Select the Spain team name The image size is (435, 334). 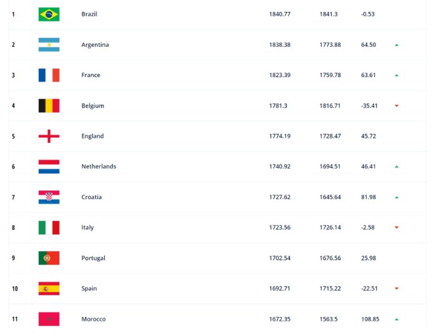click(89, 288)
